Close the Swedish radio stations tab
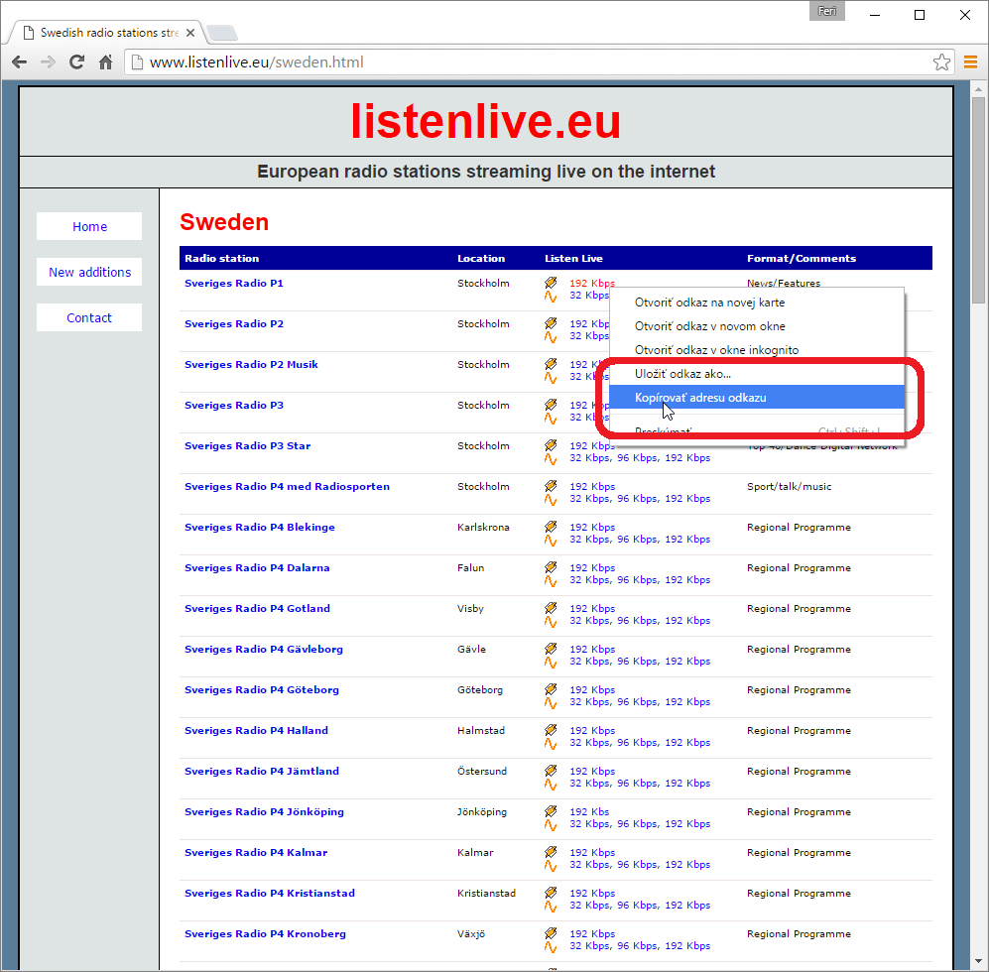This screenshot has width=989, height=972. click(x=190, y=32)
